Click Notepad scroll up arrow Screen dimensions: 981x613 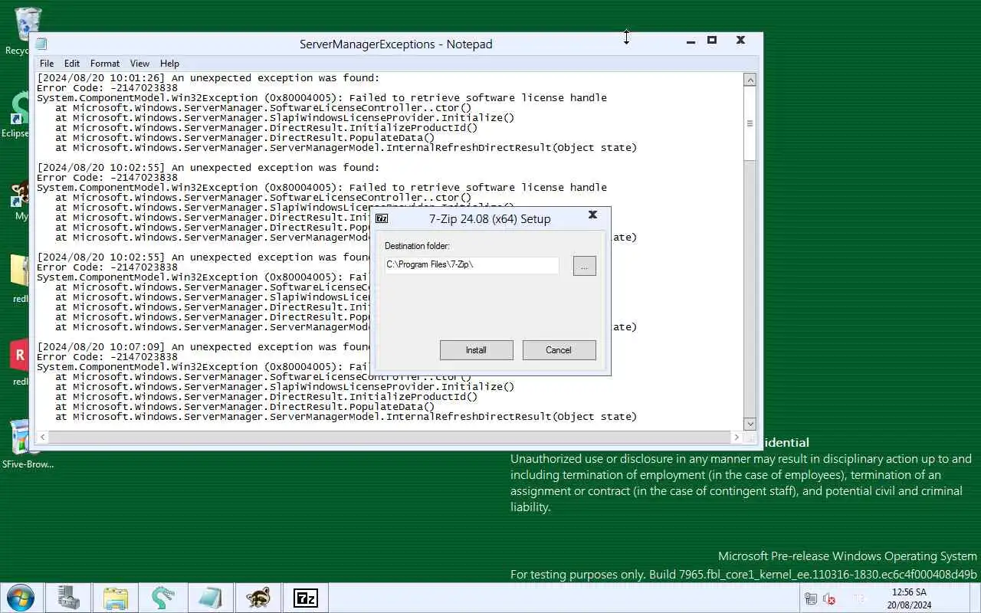tap(750, 80)
